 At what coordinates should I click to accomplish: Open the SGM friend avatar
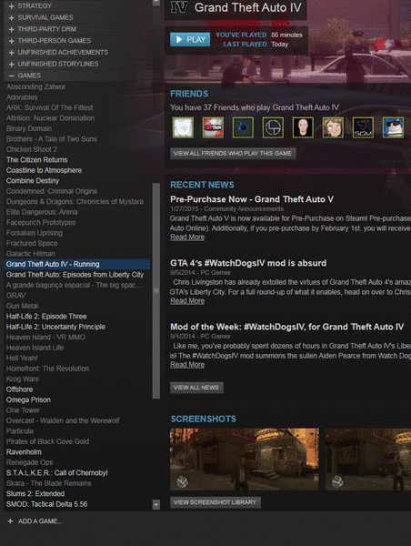pos(363,127)
